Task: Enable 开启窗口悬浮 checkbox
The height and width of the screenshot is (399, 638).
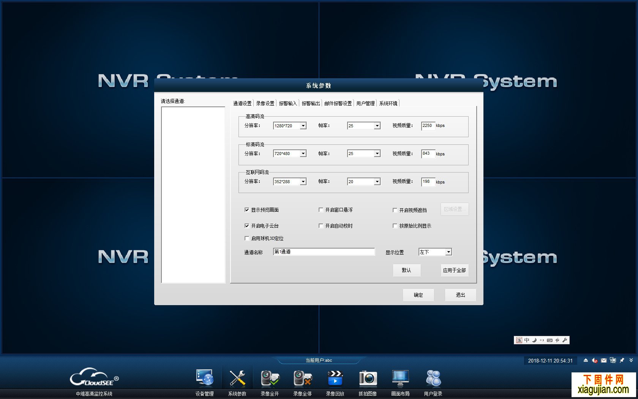Action: (321, 210)
